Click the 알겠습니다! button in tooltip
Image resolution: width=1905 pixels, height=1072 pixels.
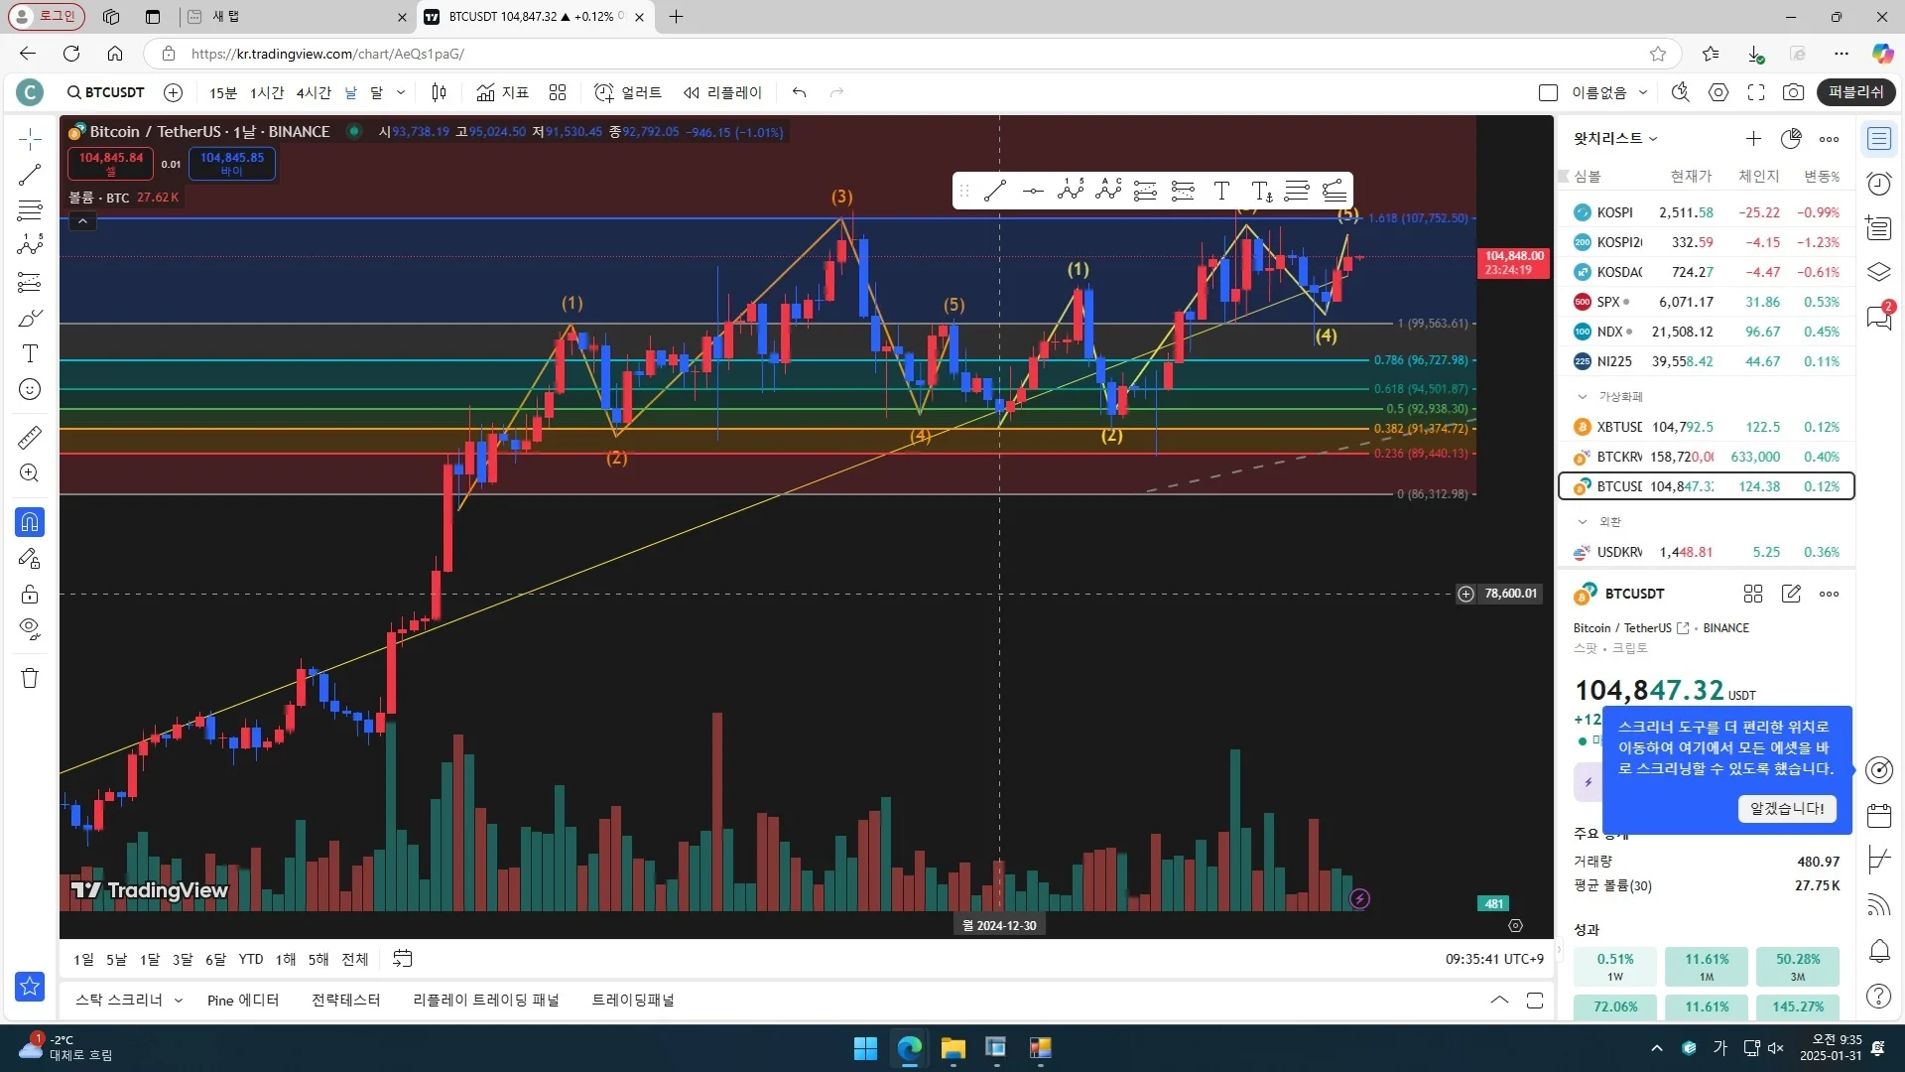(x=1787, y=808)
